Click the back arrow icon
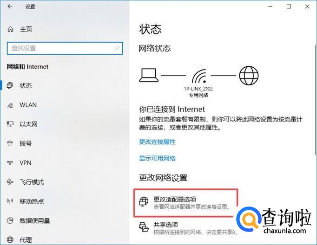This screenshot has height=245, width=317. tap(10, 6)
